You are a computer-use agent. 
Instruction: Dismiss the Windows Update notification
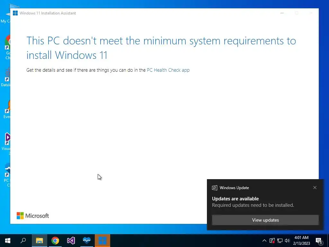pos(315,188)
